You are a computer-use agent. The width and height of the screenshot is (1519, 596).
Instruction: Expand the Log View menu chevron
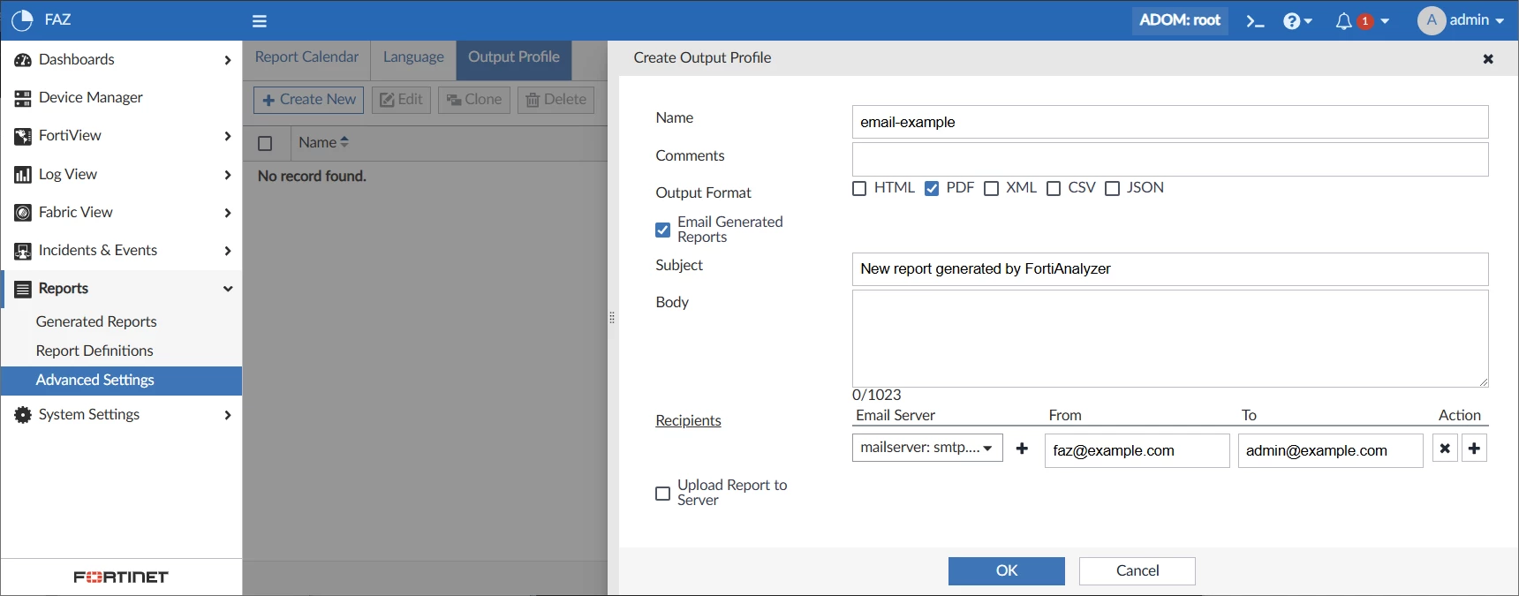[x=228, y=175]
